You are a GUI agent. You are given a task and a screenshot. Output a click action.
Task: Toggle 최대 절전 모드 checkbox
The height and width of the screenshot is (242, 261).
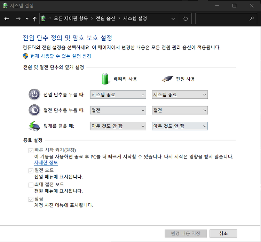(31, 185)
